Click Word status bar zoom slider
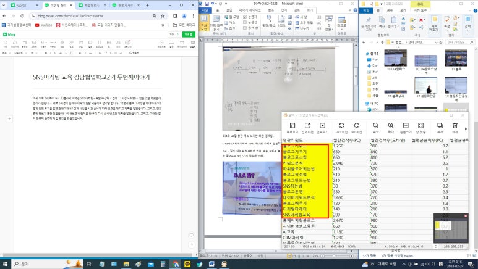 pyautogui.click(x=334, y=256)
